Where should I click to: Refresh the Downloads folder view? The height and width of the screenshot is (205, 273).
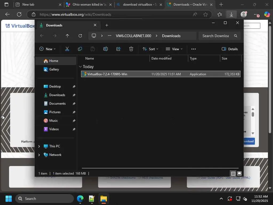click(80, 36)
